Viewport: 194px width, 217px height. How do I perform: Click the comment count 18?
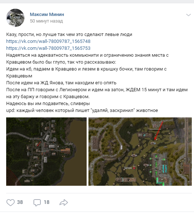(x=47, y=202)
